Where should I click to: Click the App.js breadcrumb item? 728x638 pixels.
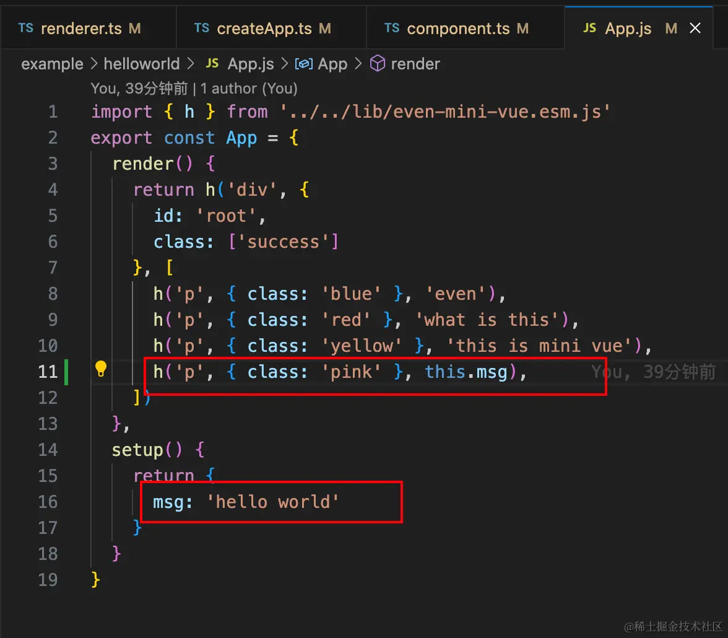pos(251,64)
